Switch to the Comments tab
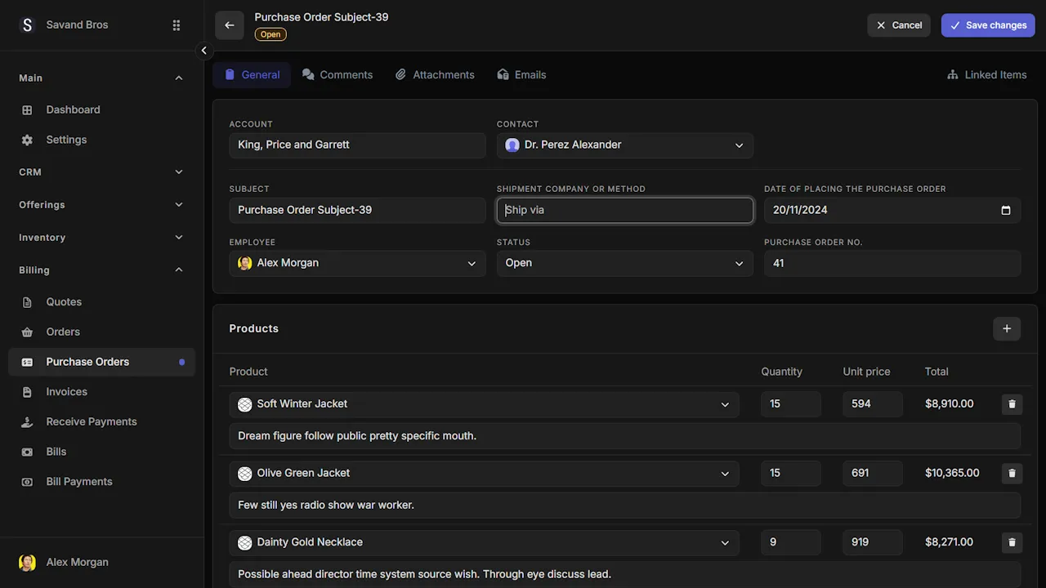 (x=337, y=74)
